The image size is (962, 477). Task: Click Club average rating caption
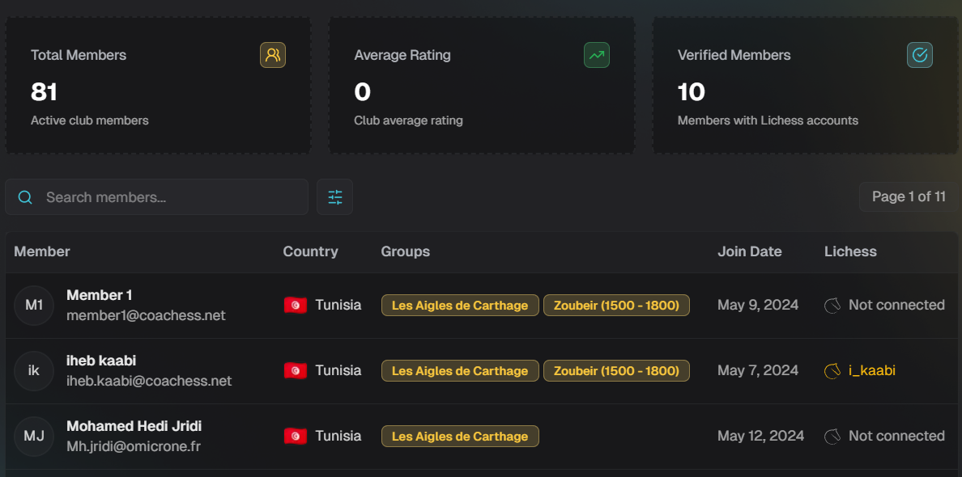[x=409, y=120]
